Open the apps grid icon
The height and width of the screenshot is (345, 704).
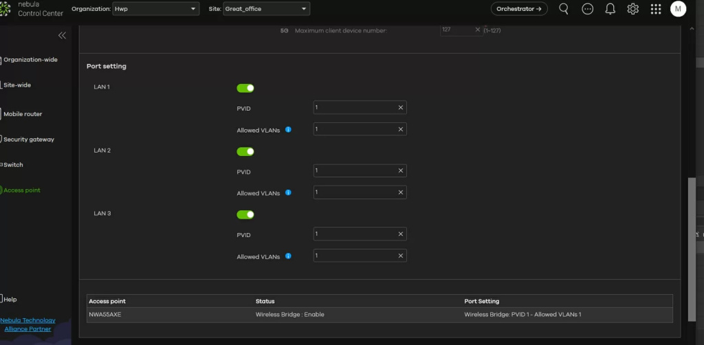(x=656, y=9)
